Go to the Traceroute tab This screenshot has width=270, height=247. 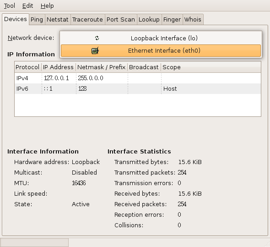(88, 20)
